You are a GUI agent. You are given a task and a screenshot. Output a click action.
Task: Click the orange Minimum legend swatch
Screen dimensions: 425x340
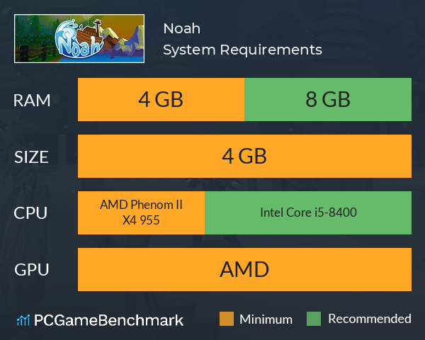point(227,319)
